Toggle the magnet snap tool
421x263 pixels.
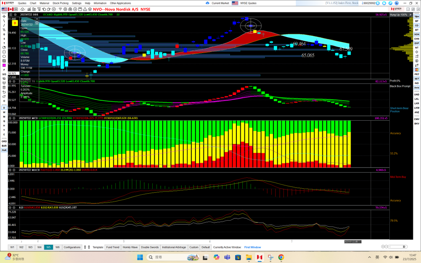(4, 83)
